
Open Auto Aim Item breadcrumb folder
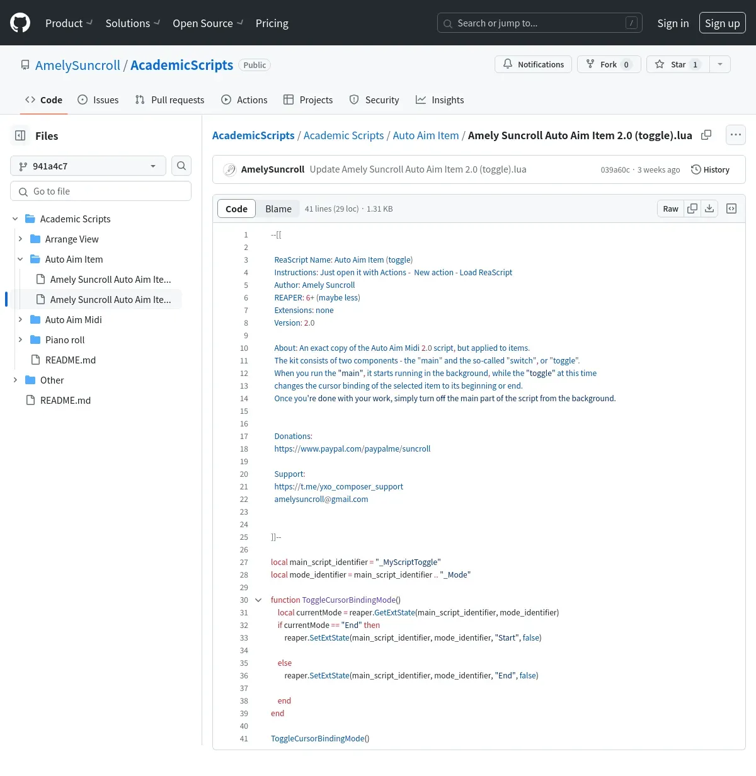[426, 135]
